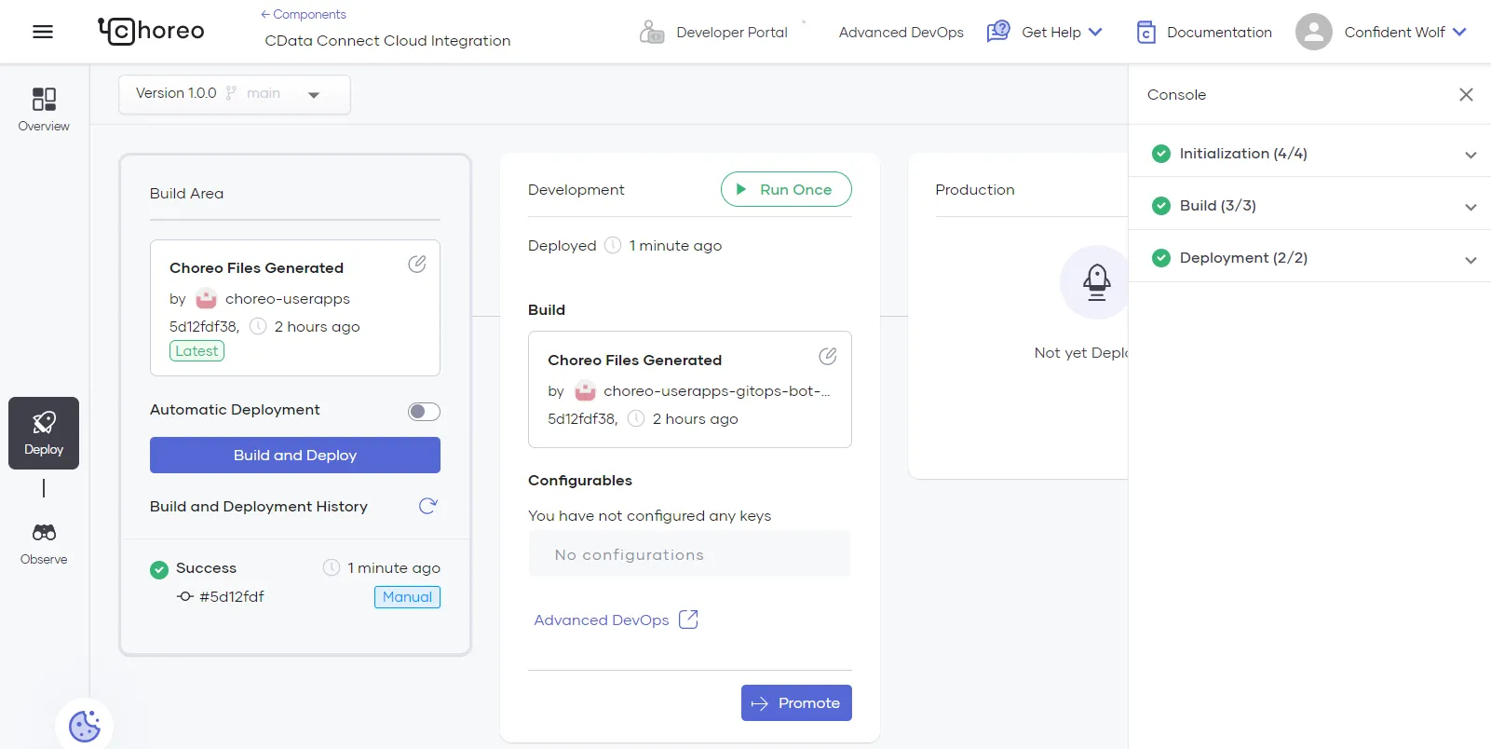Go to Overview in sidebar
Image resolution: width=1491 pixels, height=749 pixels.
[44, 109]
